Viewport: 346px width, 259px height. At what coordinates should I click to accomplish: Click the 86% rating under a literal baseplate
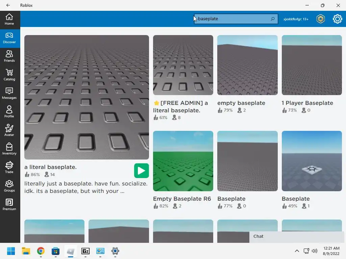32,175
